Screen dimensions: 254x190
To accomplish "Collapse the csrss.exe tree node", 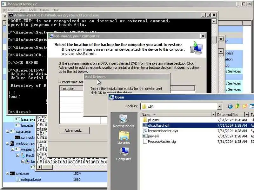I will coord(7,131).
